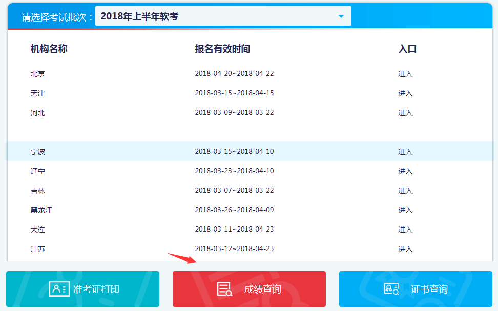Click 进入 link for 黑龙江

tap(405, 210)
